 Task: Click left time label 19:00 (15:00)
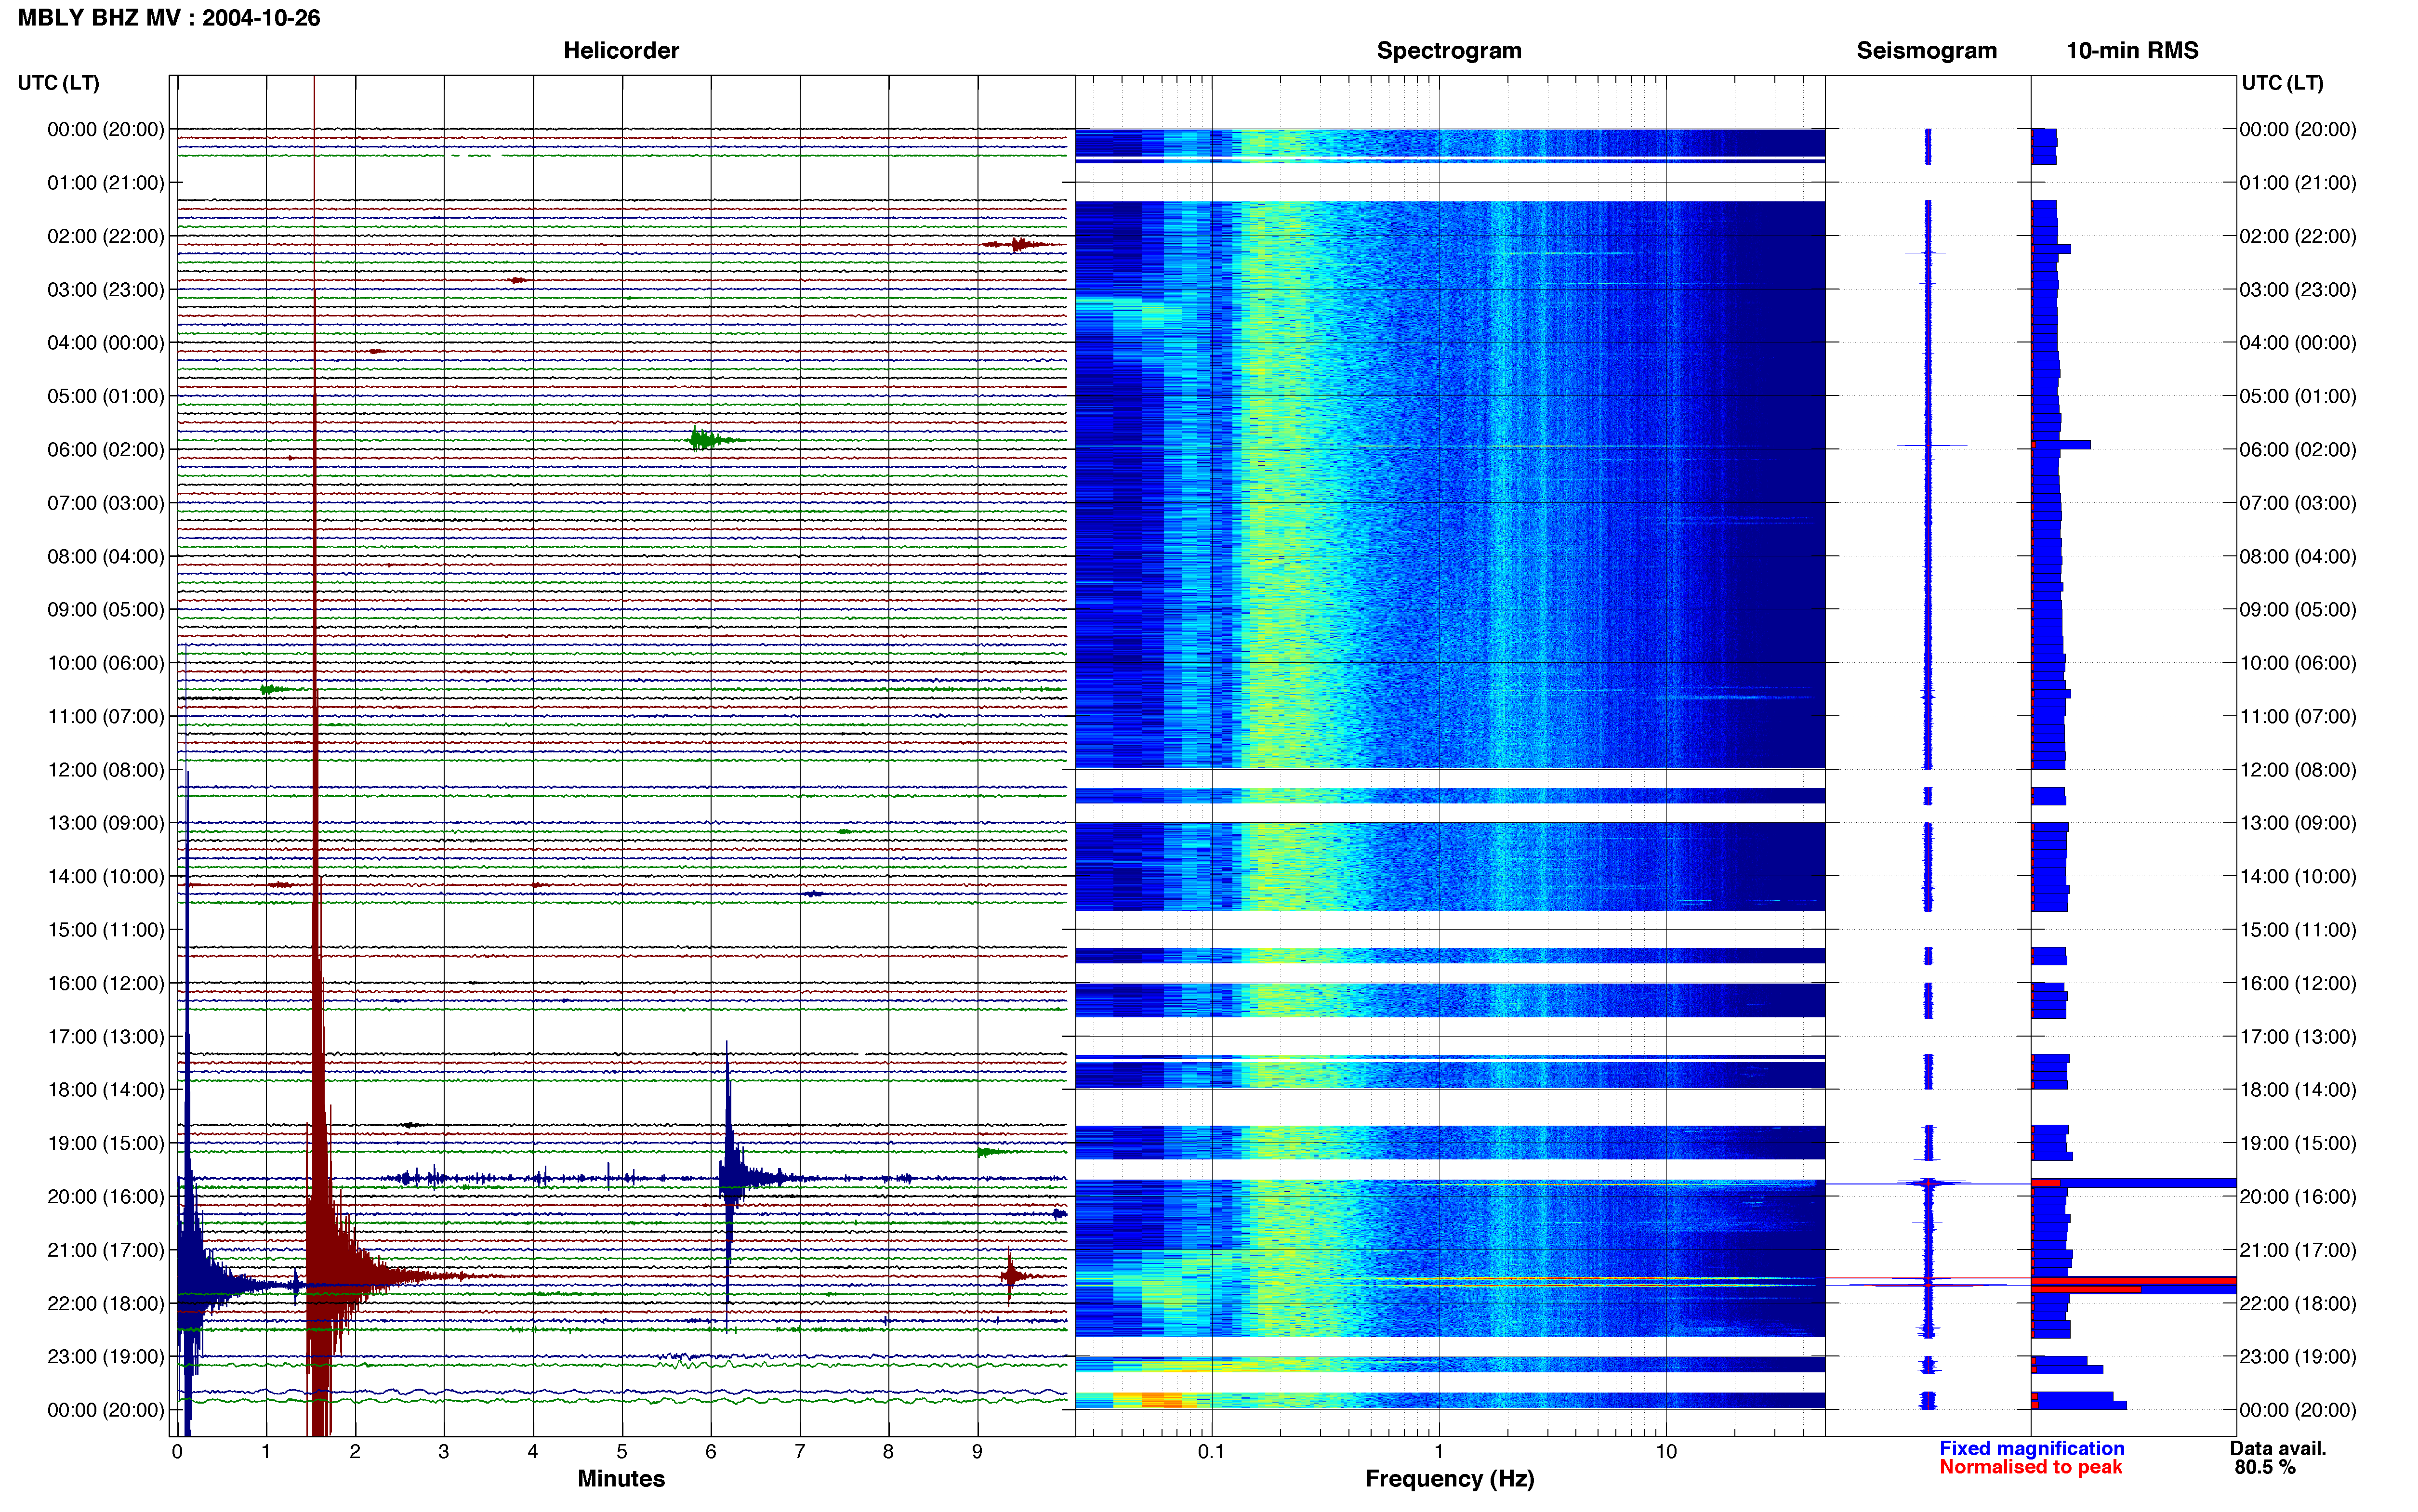coord(106,1143)
